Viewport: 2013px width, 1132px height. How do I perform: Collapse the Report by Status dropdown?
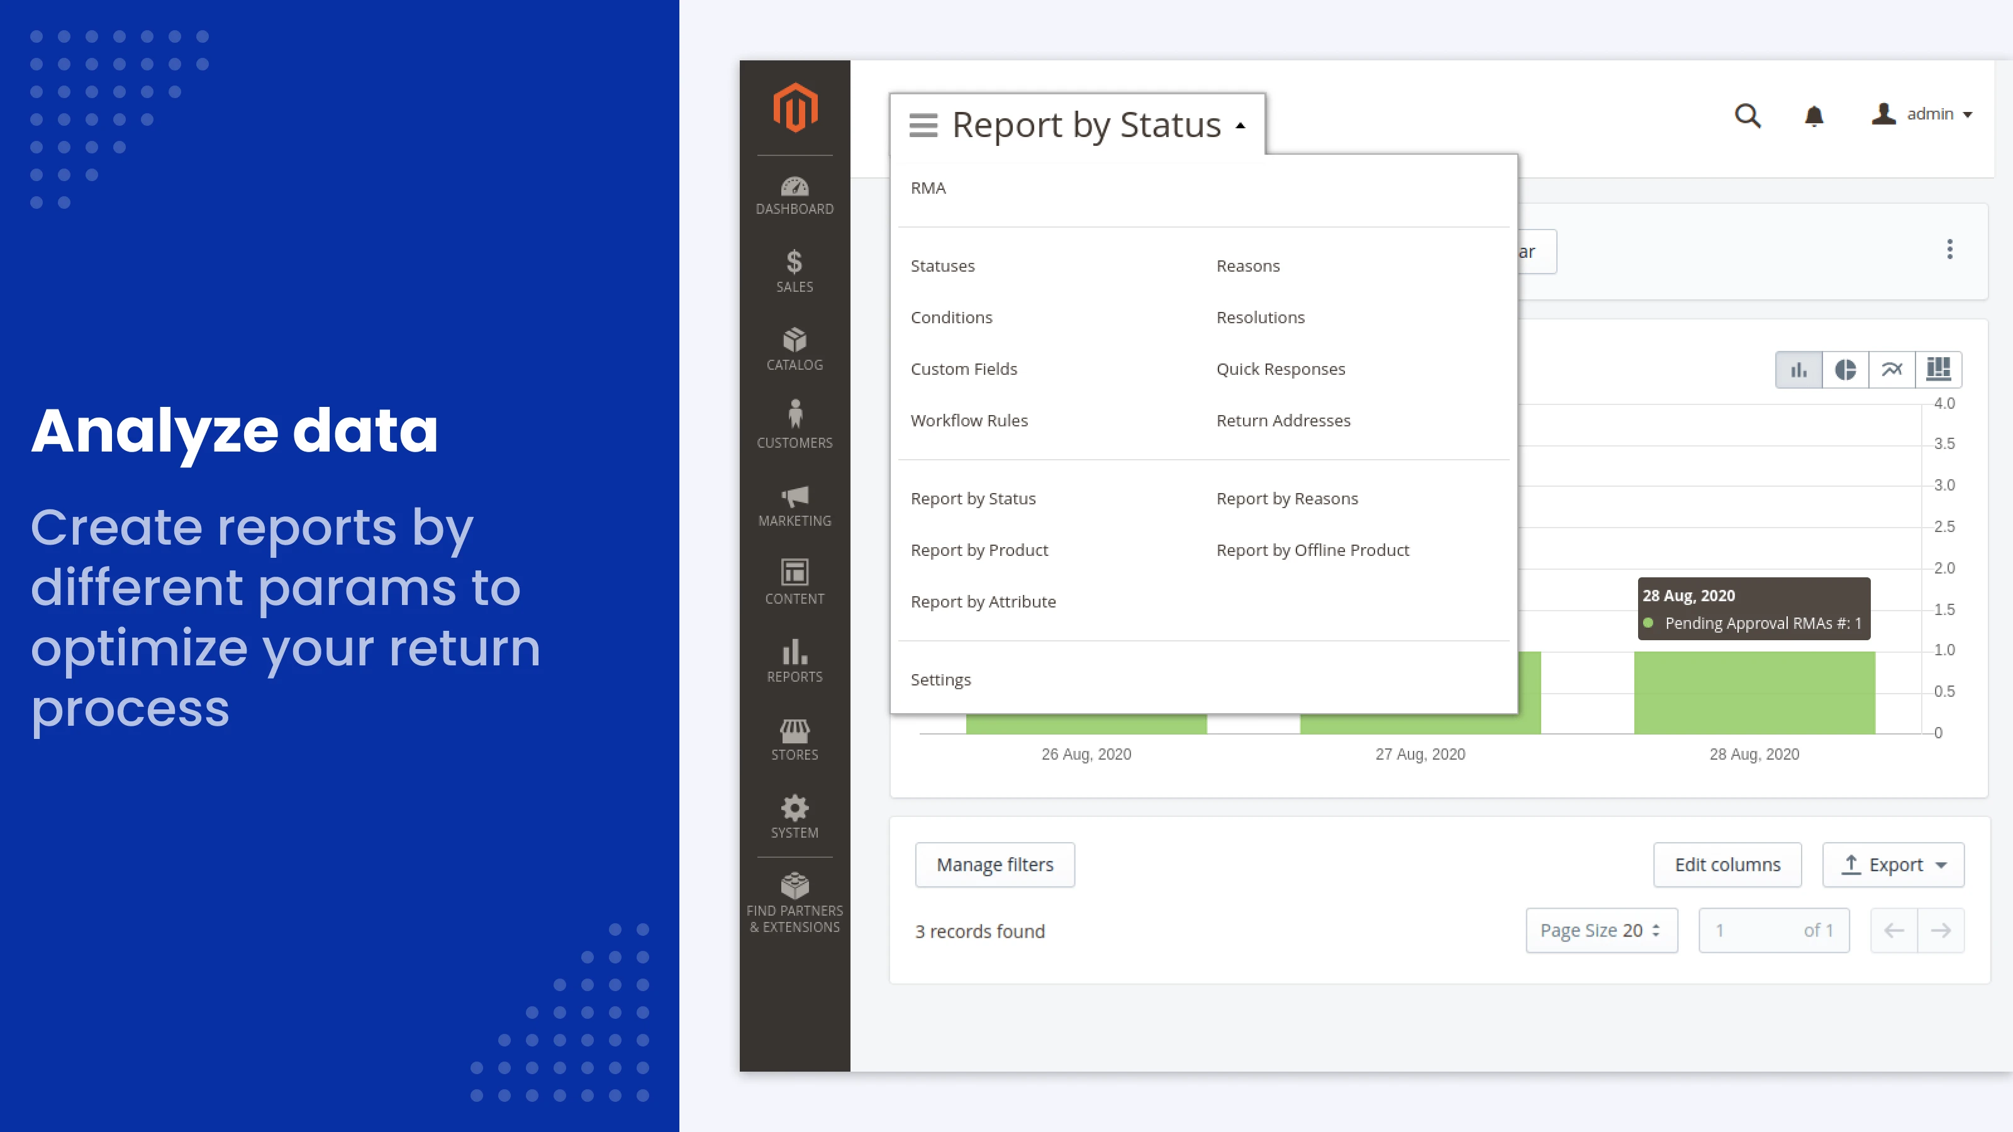point(1241,125)
